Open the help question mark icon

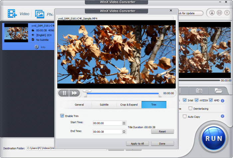(x=227, y=13)
